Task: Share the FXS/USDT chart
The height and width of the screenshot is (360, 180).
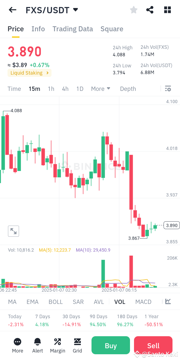Action: tap(150, 10)
